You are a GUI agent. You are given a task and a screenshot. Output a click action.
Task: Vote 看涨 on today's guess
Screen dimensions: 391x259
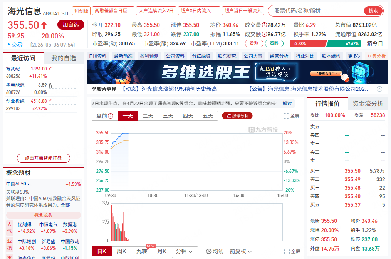tap(254, 43)
